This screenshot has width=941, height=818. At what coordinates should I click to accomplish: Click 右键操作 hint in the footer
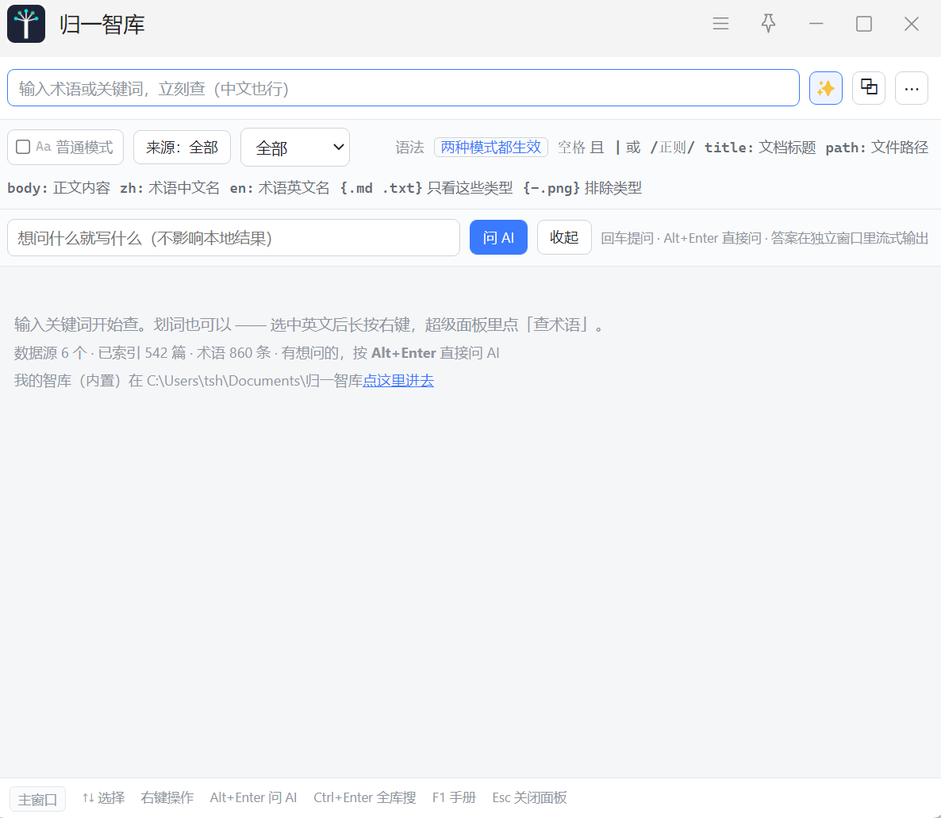click(x=167, y=797)
